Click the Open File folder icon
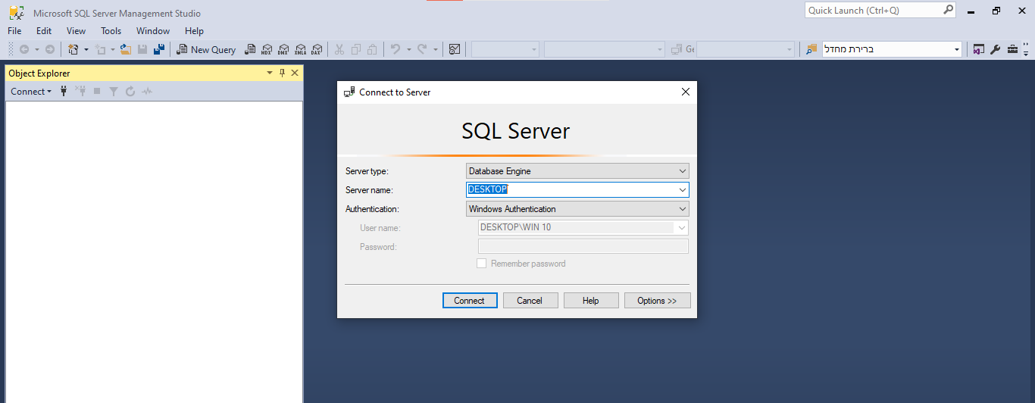The width and height of the screenshot is (1035, 403). pos(126,49)
